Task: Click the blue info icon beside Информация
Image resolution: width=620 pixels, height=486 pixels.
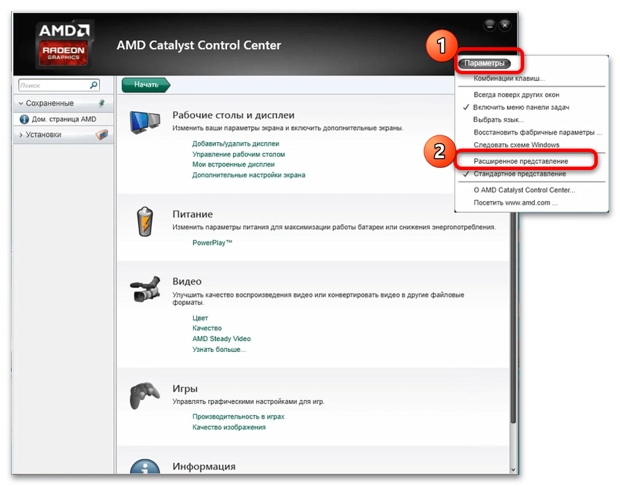Action: point(145,470)
